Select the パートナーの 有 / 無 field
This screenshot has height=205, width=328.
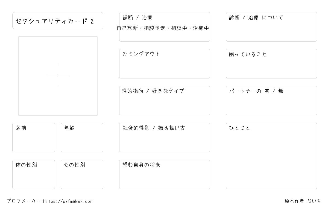271,101
